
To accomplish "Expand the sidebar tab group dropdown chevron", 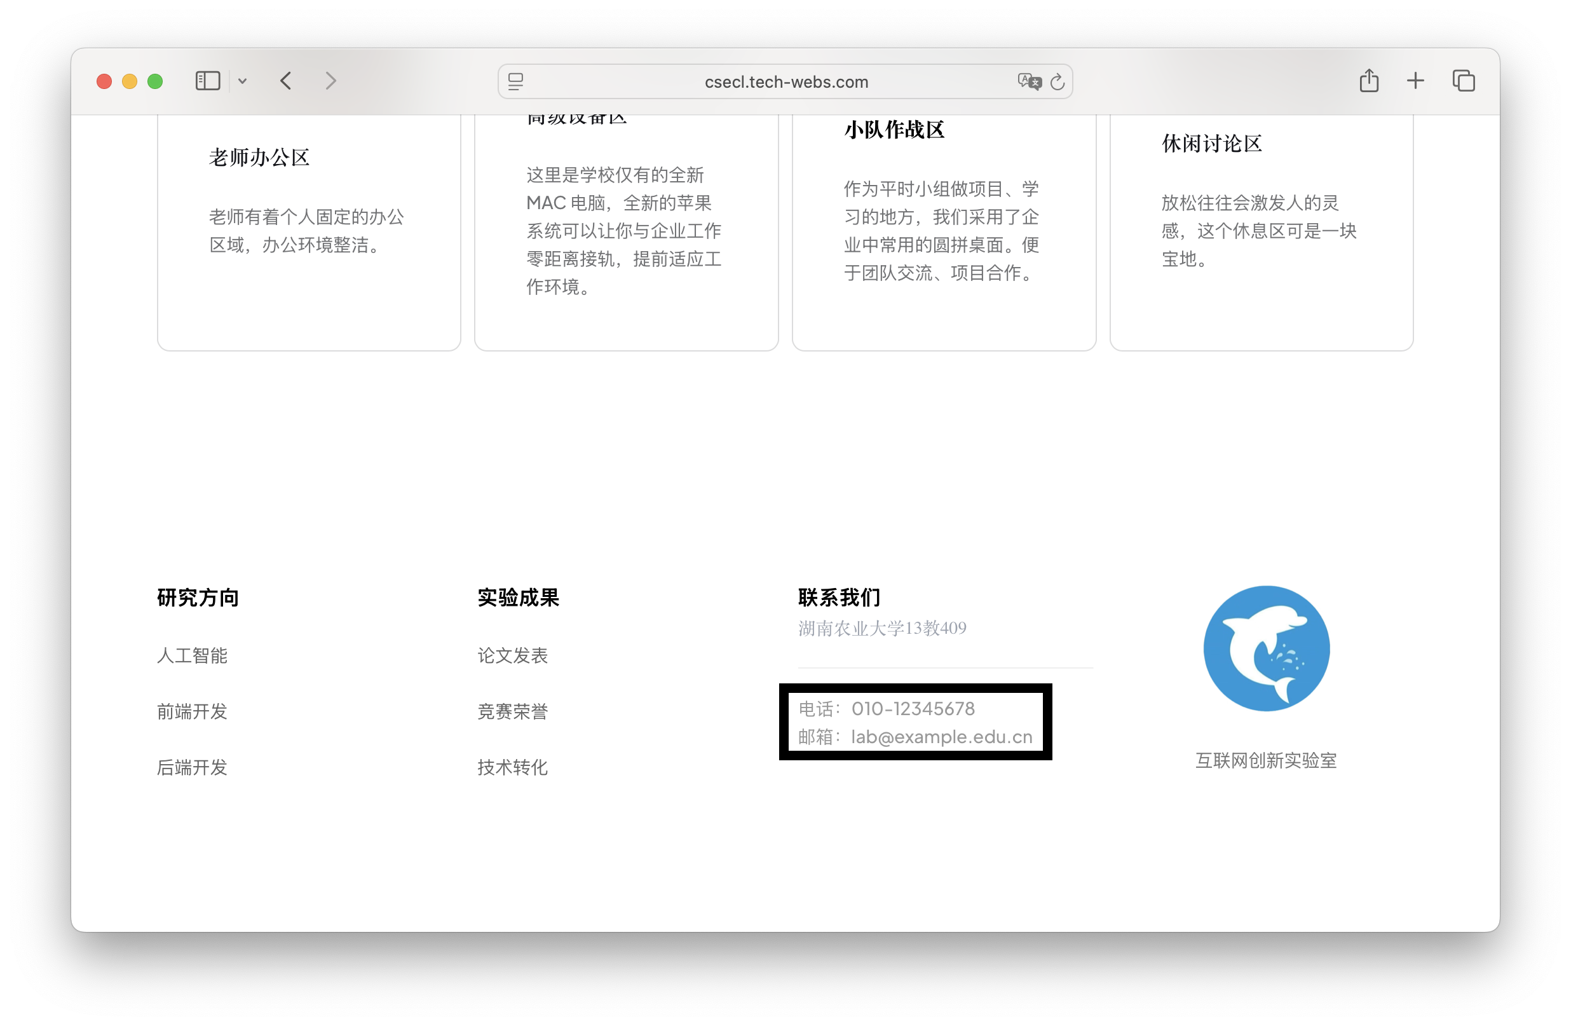I will (x=242, y=81).
